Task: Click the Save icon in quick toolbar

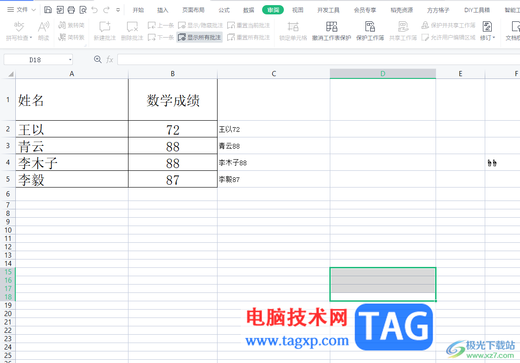Action: [48, 10]
